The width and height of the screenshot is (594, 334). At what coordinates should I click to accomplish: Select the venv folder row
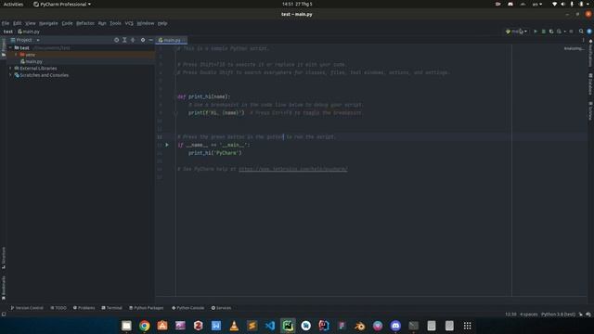coord(81,55)
